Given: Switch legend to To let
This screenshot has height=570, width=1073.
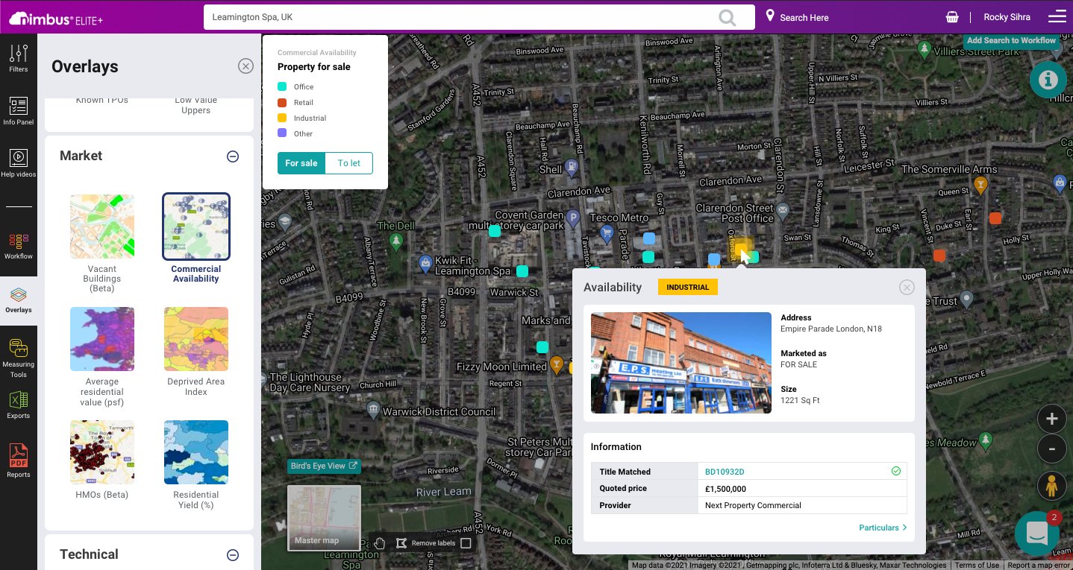Looking at the screenshot, I should coord(349,163).
